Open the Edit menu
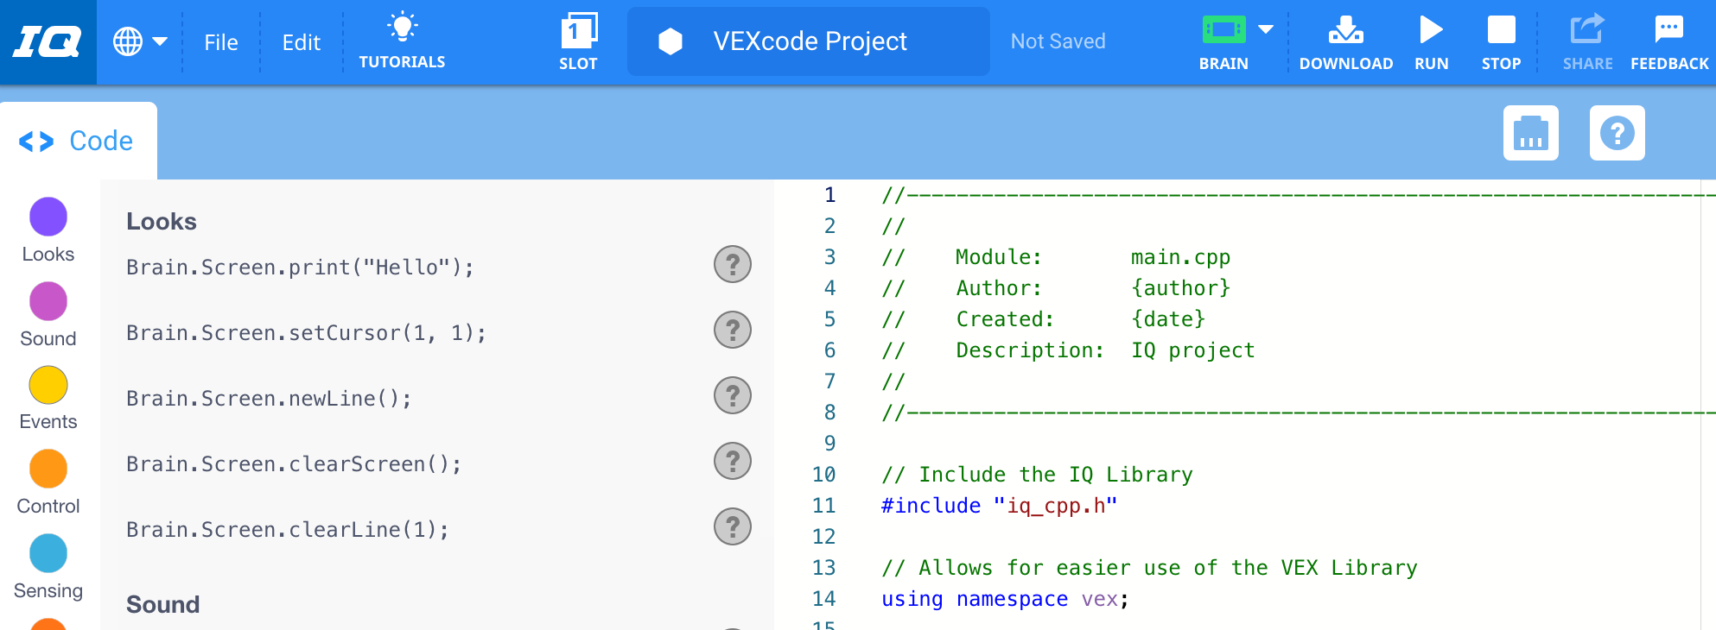The image size is (1716, 630). click(x=301, y=41)
